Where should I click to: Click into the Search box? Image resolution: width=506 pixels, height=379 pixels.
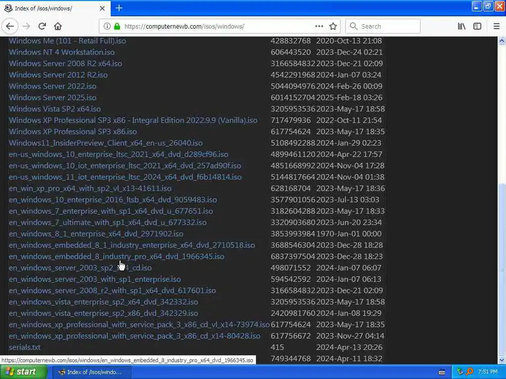coord(383,27)
